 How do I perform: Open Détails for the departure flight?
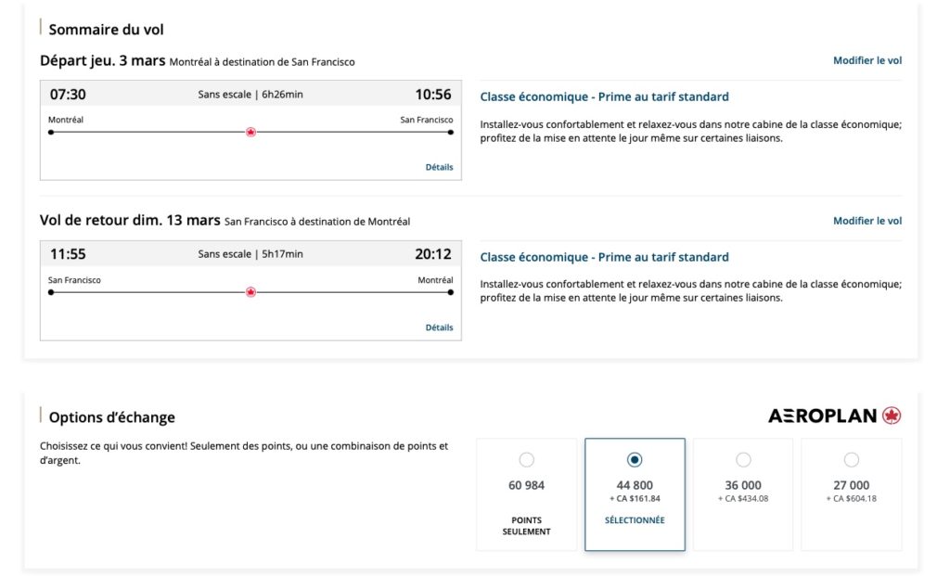point(438,167)
